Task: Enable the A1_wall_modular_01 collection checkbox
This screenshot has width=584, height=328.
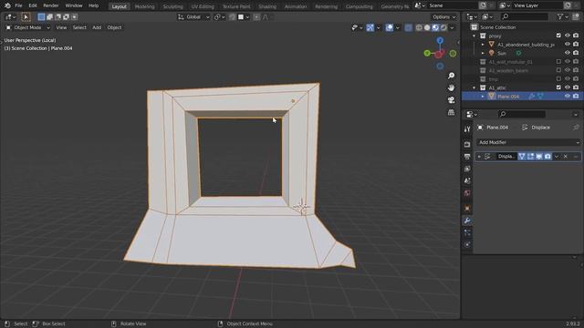Action: 558,62
